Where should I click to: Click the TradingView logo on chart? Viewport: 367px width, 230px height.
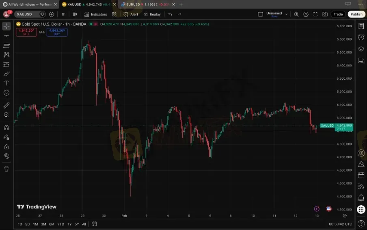point(37,207)
